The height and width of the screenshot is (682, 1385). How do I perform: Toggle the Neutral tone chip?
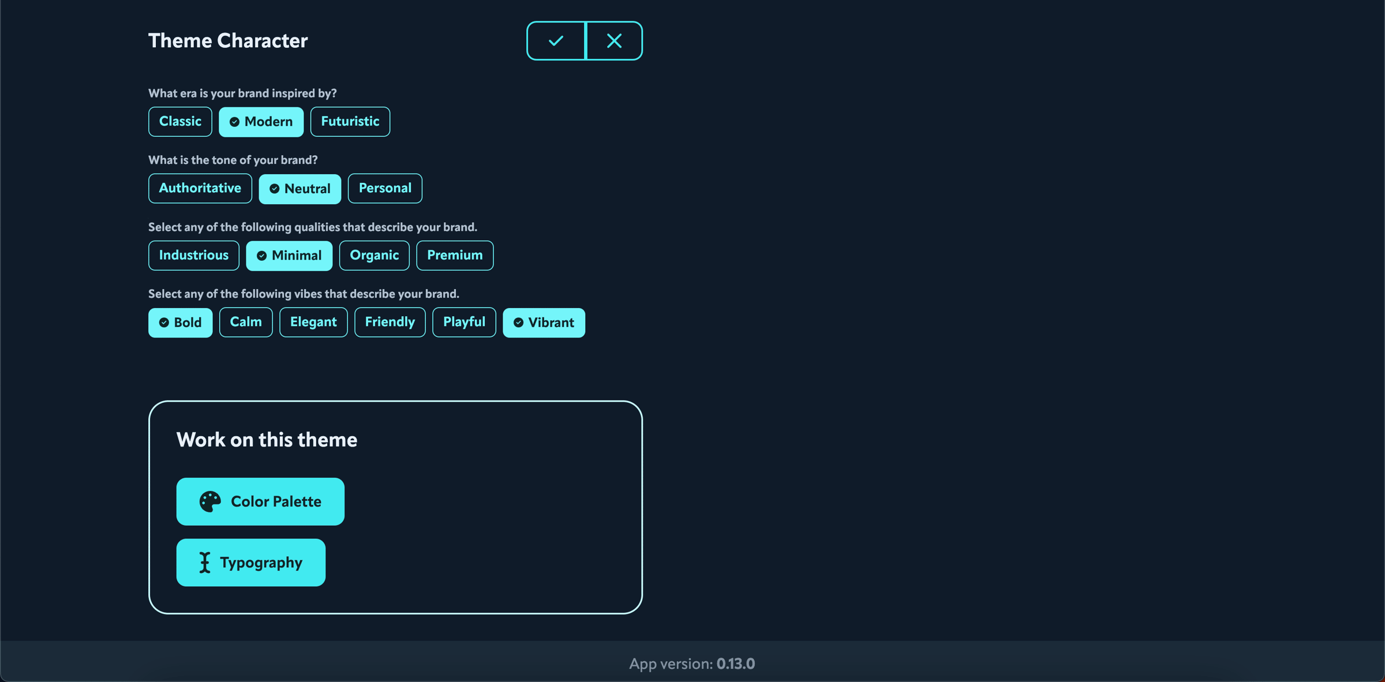click(x=300, y=189)
